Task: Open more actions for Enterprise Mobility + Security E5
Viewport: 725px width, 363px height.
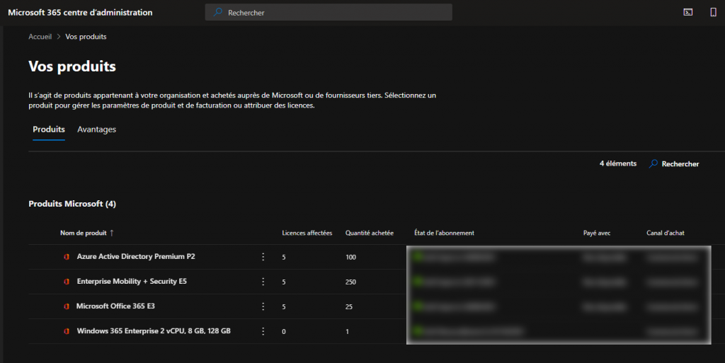Action: pos(263,282)
